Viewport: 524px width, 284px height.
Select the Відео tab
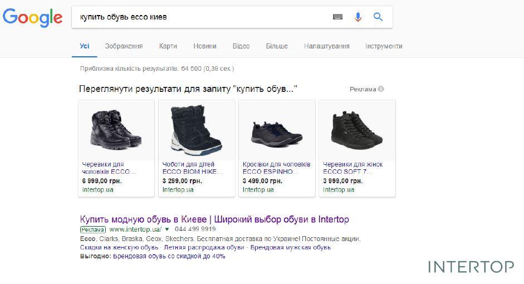click(241, 46)
